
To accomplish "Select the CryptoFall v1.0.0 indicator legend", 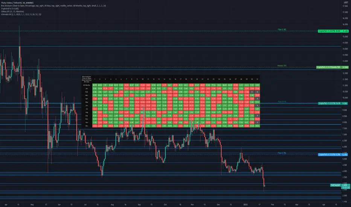I will coord(10,9).
